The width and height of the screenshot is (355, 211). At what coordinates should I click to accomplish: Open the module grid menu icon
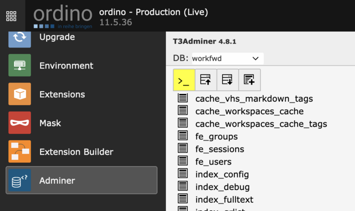(x=11, y=16)
